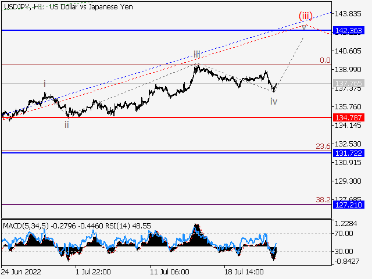Click the 18 Jul 14:00 time marker
The height and width of the screenshot is (279, 372).
click(244, 271)
